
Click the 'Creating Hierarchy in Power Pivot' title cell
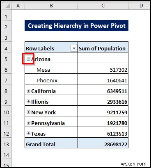76,26
